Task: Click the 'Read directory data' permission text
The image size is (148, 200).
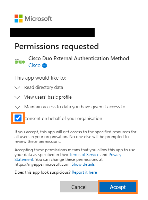Action: 44,88
